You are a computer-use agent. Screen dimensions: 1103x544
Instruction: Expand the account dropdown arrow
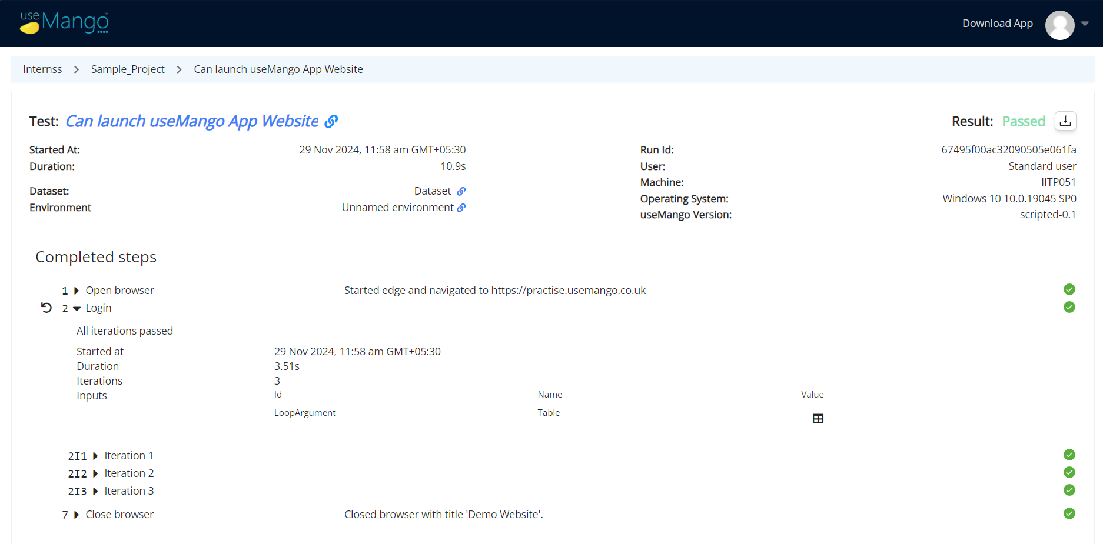(x=1085, y=24)
